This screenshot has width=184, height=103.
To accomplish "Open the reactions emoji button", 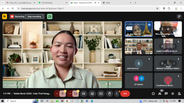I will (x=92, y=94).
